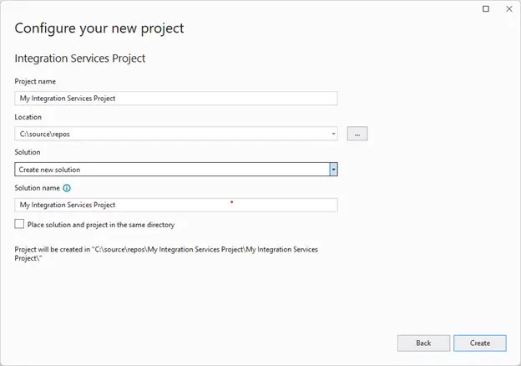Focus the Project name text field
The height and width of the screenshot is (366, 521).
click(x=175, y=99)
